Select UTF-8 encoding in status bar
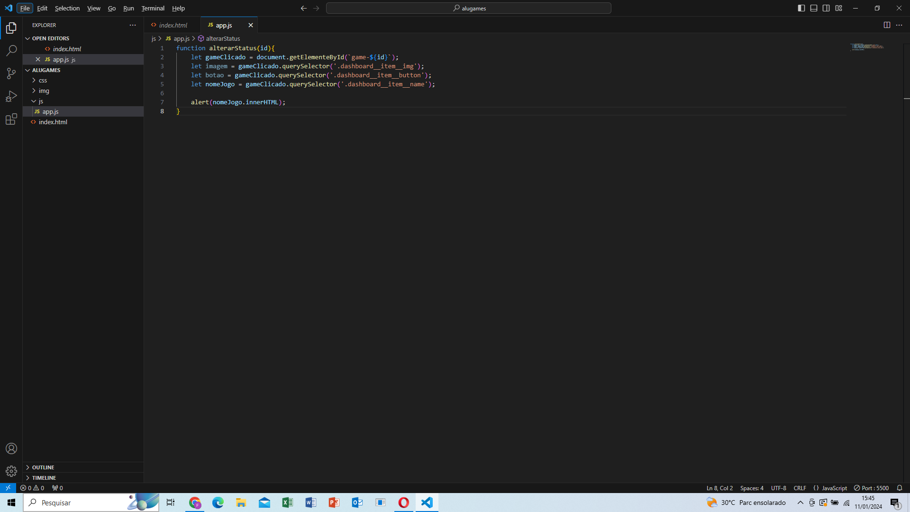 [x=778, y=488]
